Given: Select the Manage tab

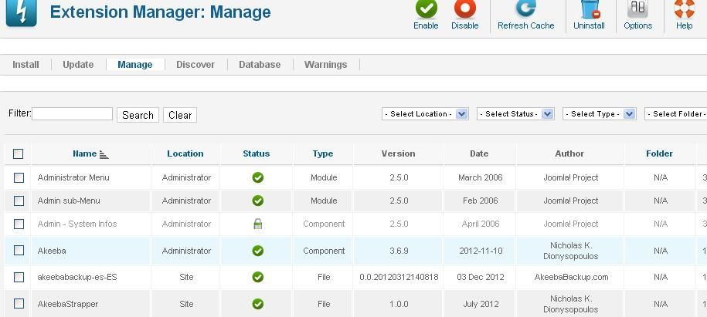Looking at the screenshot, I should coord(134,64).
